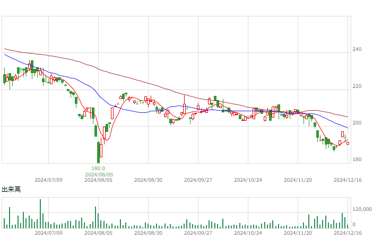The width and height of the screenshot is (373, 241).
Task: Click 2024/08/30 date under the volume chart
Action: click(x=148, y=233)
